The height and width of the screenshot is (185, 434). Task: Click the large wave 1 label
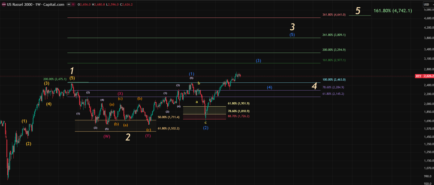72,70
